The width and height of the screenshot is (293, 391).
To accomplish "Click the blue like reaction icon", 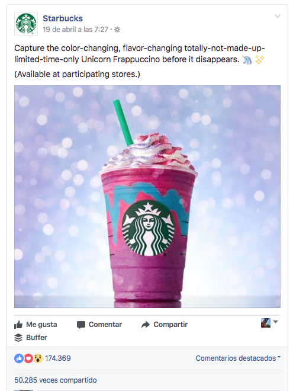I will point(19,358).
